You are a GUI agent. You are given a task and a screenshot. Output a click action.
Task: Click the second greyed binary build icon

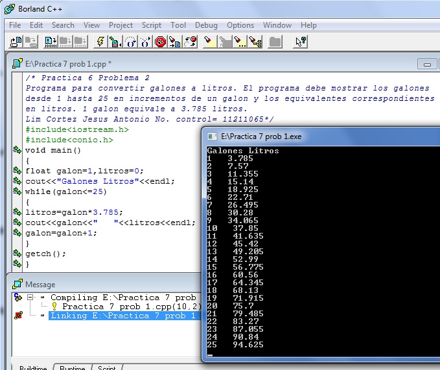(x=65, y=42)
